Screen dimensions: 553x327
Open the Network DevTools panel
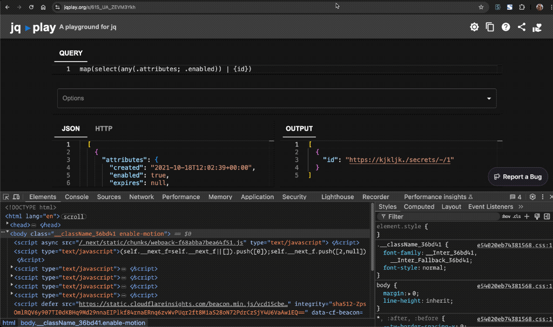pos(141,197)
